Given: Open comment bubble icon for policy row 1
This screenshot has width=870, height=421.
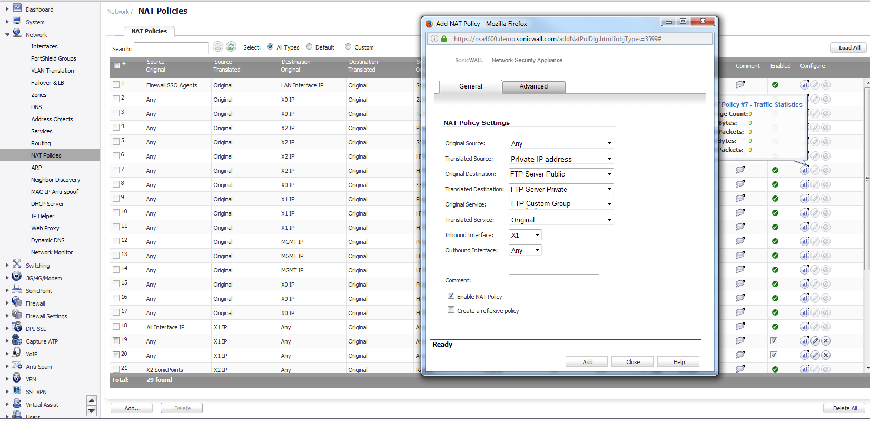Looking at the screenshot, I should (x=740, y=84).
